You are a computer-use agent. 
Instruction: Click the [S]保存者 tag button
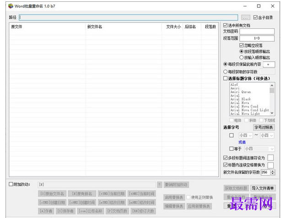tap(65, 211)
